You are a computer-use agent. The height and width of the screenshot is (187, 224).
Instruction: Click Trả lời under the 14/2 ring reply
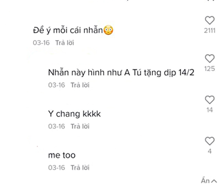point(80,85)
